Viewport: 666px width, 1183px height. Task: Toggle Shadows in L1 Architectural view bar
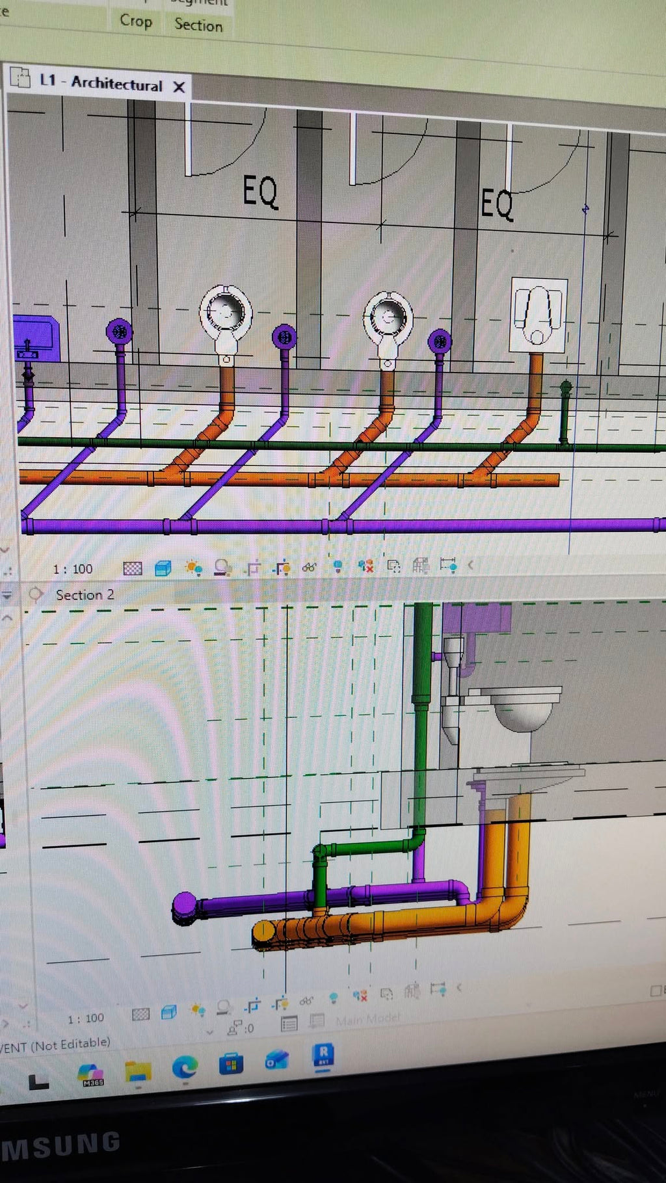223,568
